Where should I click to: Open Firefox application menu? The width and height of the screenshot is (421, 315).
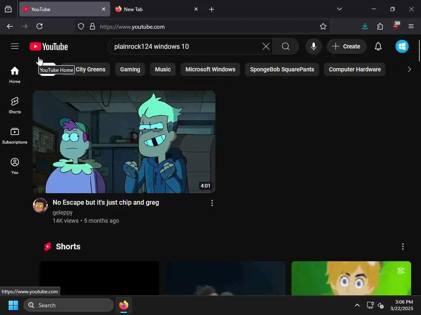click(411, 26)
